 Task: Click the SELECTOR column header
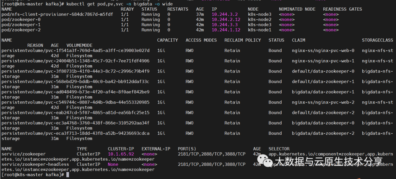point(279,149)
